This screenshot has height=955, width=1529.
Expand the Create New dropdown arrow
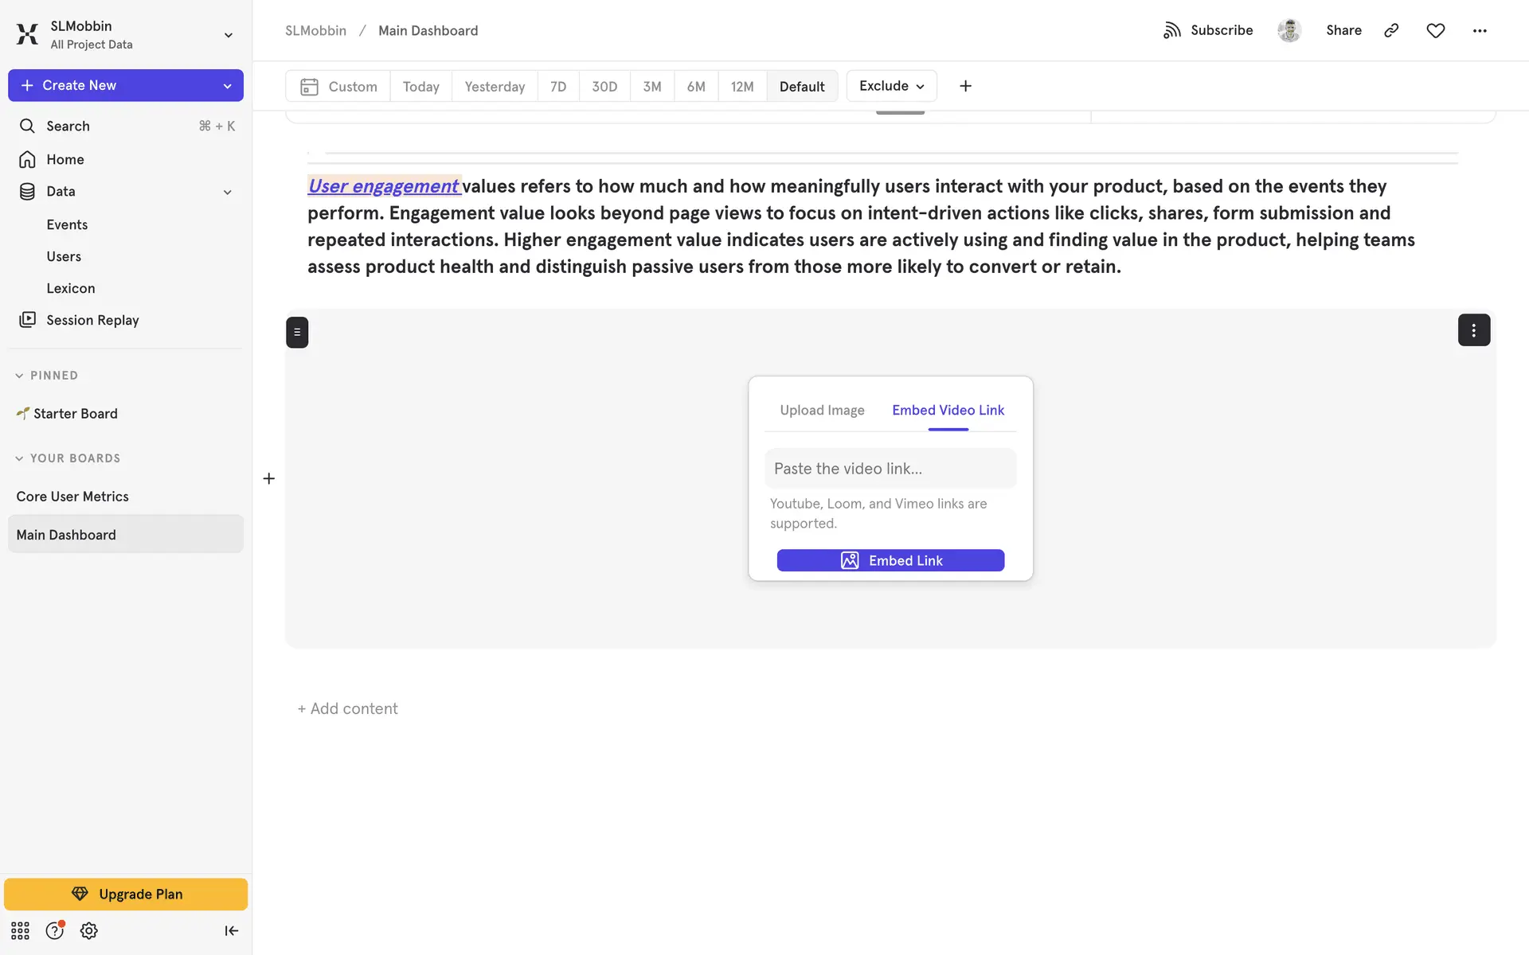point(227,86)
